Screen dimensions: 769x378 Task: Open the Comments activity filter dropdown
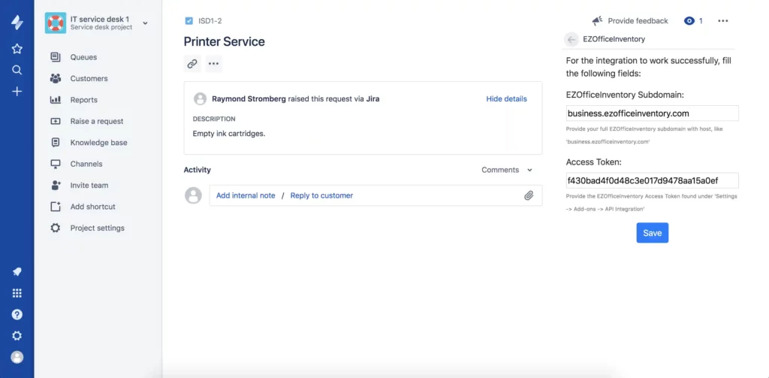(x=507, y=170)
